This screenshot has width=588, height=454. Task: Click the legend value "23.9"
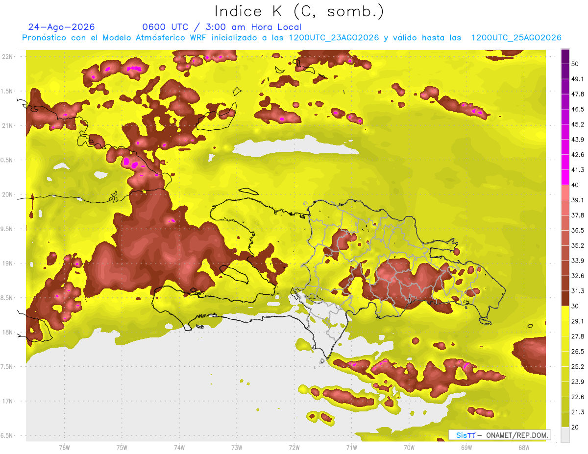tap(577, 382)
